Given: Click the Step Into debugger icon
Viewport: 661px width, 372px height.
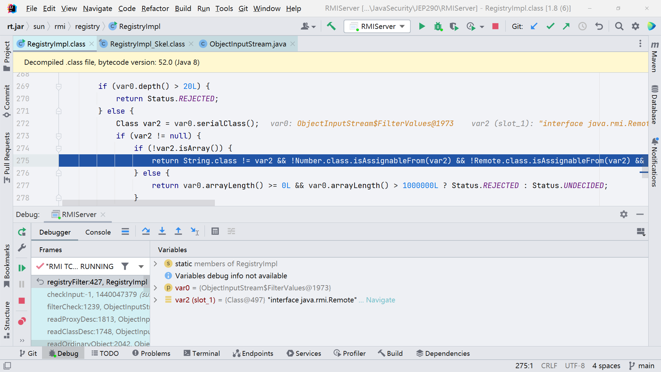Looking at the screenshot, I should (x=162, y=231).
